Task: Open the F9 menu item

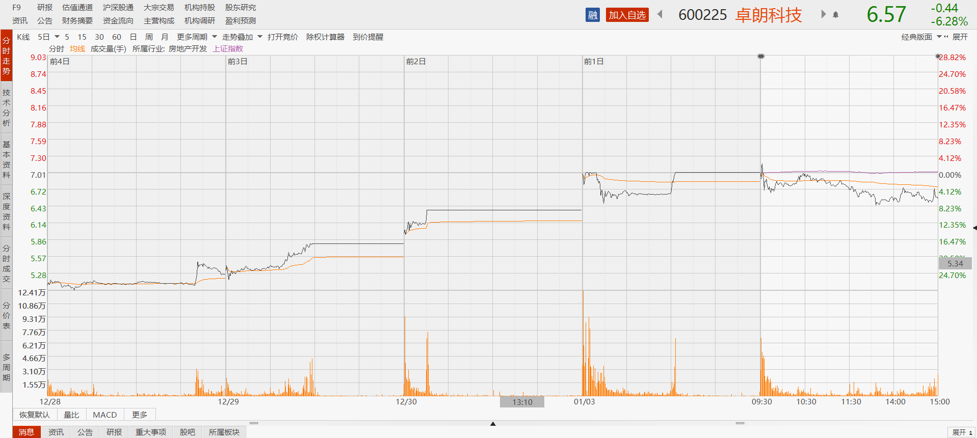Action: (17, 8)
